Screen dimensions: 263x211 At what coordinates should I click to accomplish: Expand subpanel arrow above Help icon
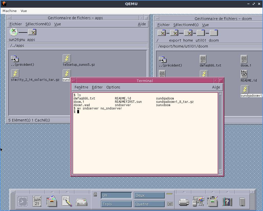coord(227,192)
